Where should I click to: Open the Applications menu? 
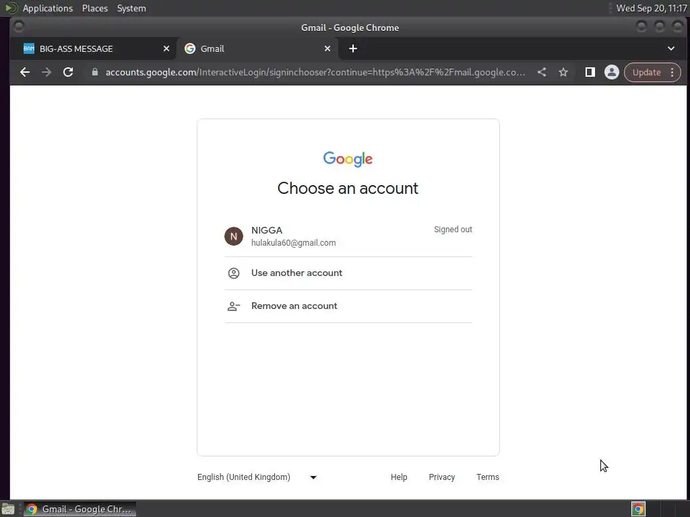pyautogui.click(x=48, y=8)
